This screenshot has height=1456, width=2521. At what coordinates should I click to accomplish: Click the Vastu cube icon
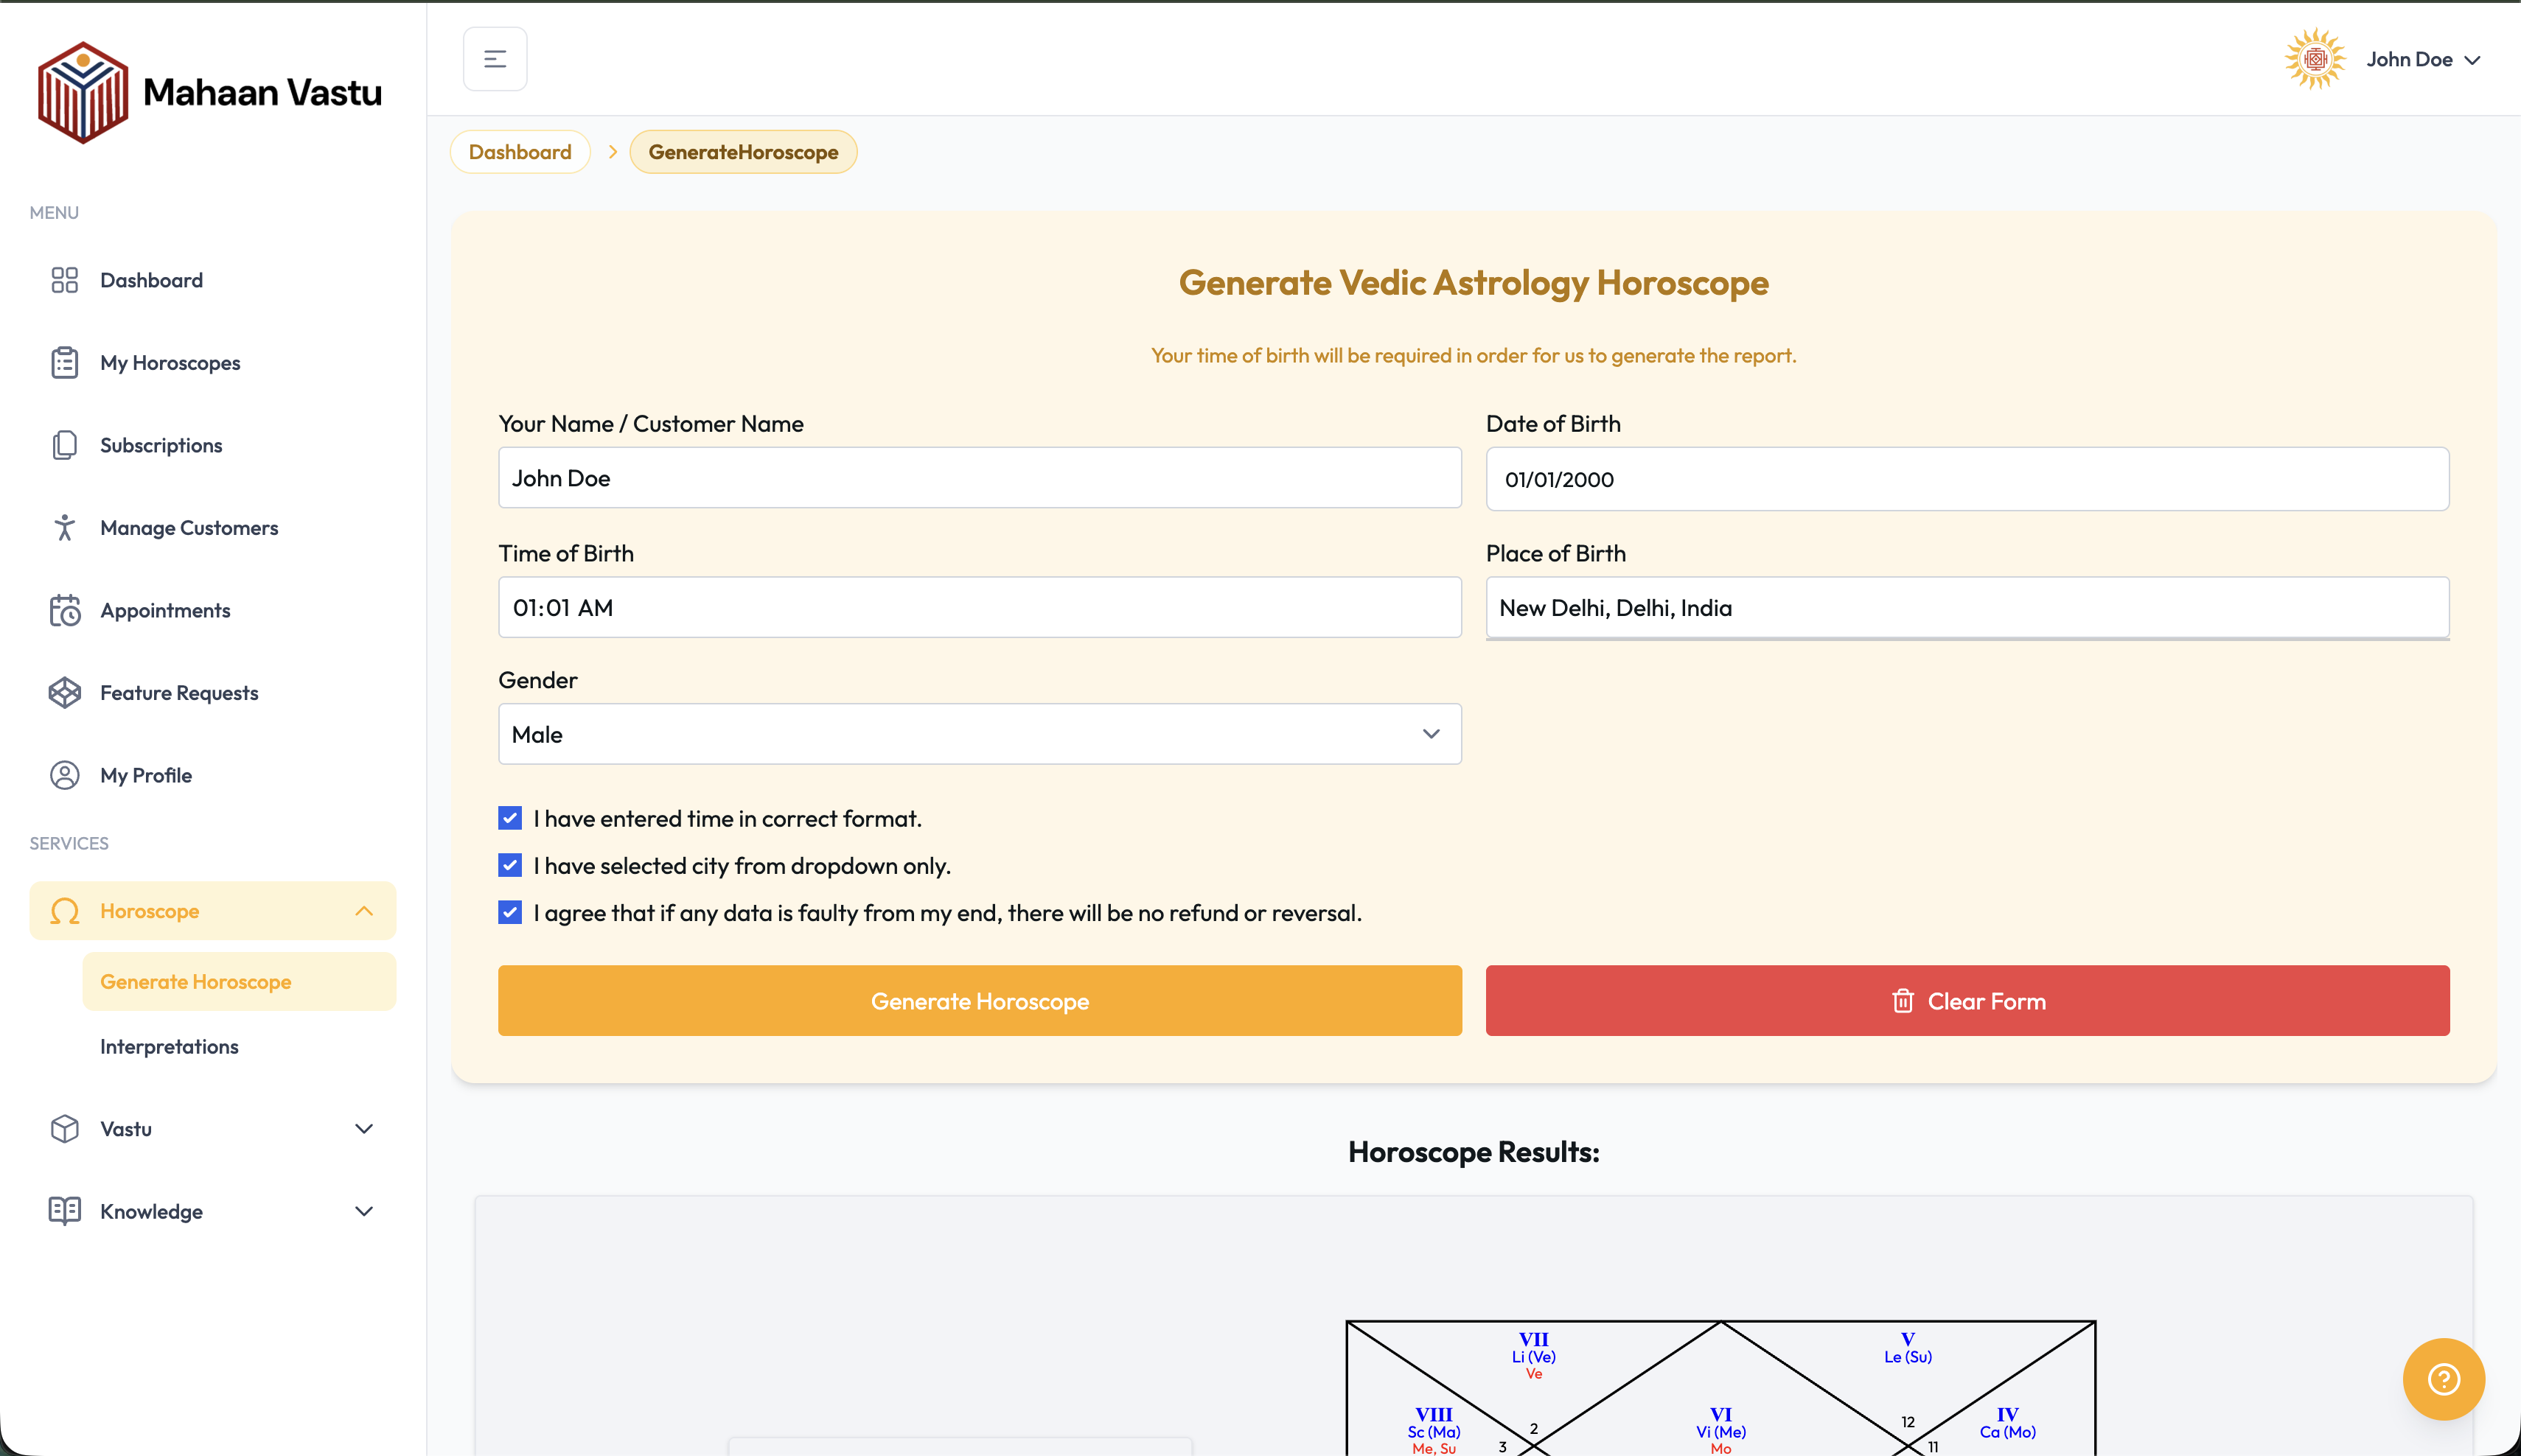tap(65, 1128)
